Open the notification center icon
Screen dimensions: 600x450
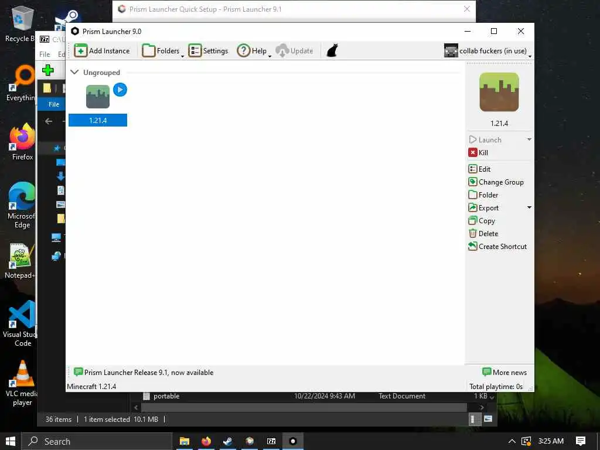[x=581, y=441]
